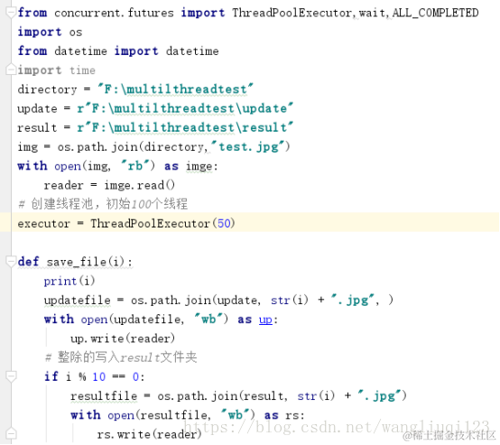Click 'ALL_COMPLETED' in the import line
This screenshot has width=500, height=445.
pos(435,13)
